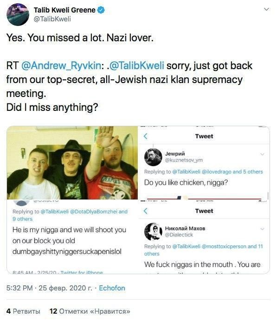Open the @Dialectick handle

click(x=179, y=235)
